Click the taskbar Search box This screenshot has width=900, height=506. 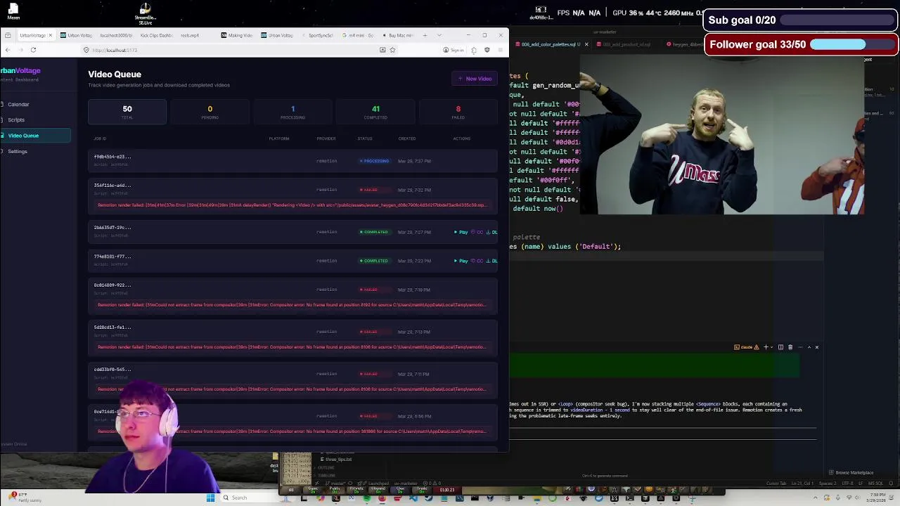[x=250, y=498]
